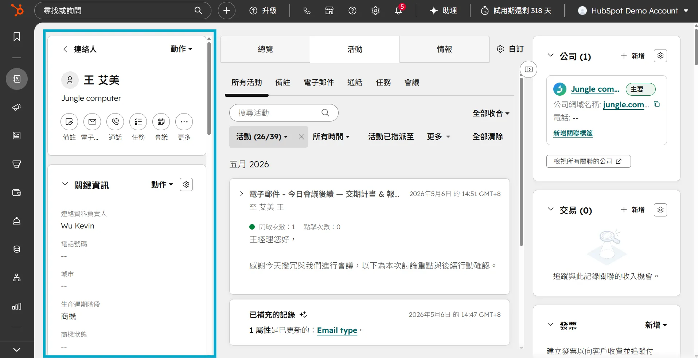
Task: Go back to 連絡人 list
Action: (80, 49)
